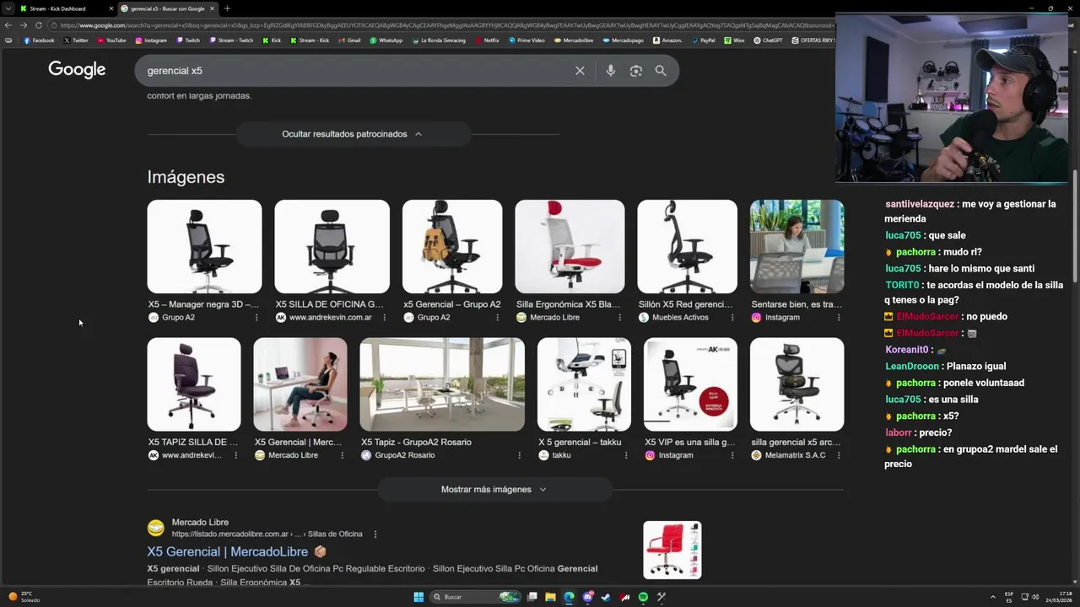1080x607 pixels.
Task: Open File Explorer from taskbar
Action: click(x=550, y=597)
